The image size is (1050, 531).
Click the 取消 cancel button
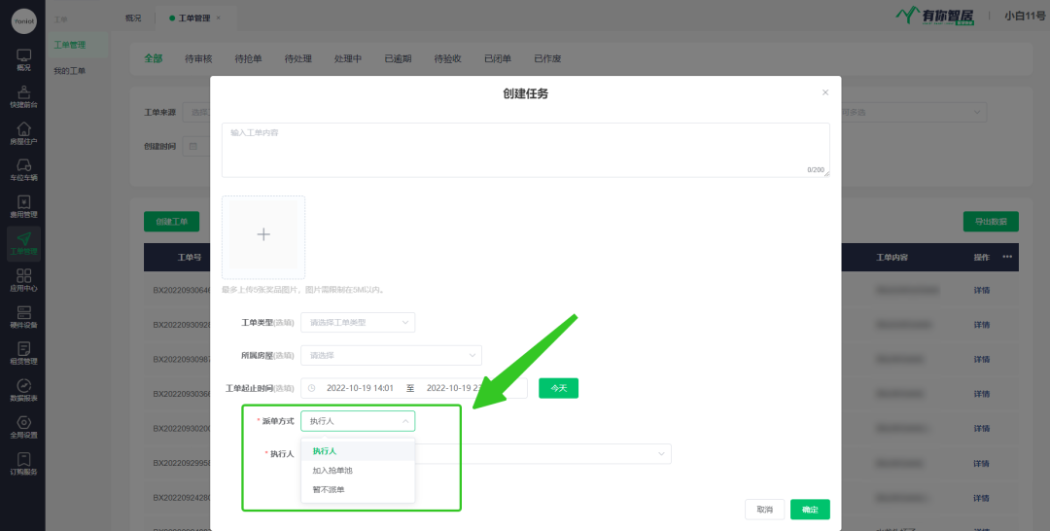(x=764, y=510)
